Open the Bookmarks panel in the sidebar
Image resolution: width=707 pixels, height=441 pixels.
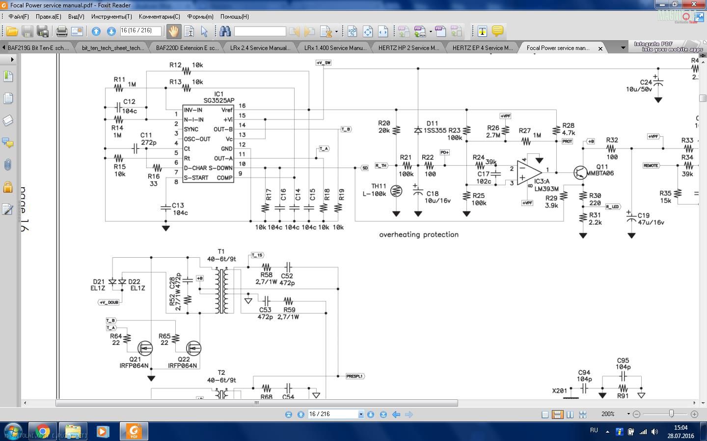[8, 76]
